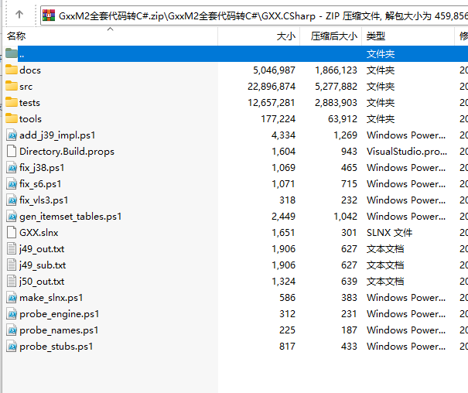Click the up one level arrow
The image size is (468, 393).
point(19,14)
